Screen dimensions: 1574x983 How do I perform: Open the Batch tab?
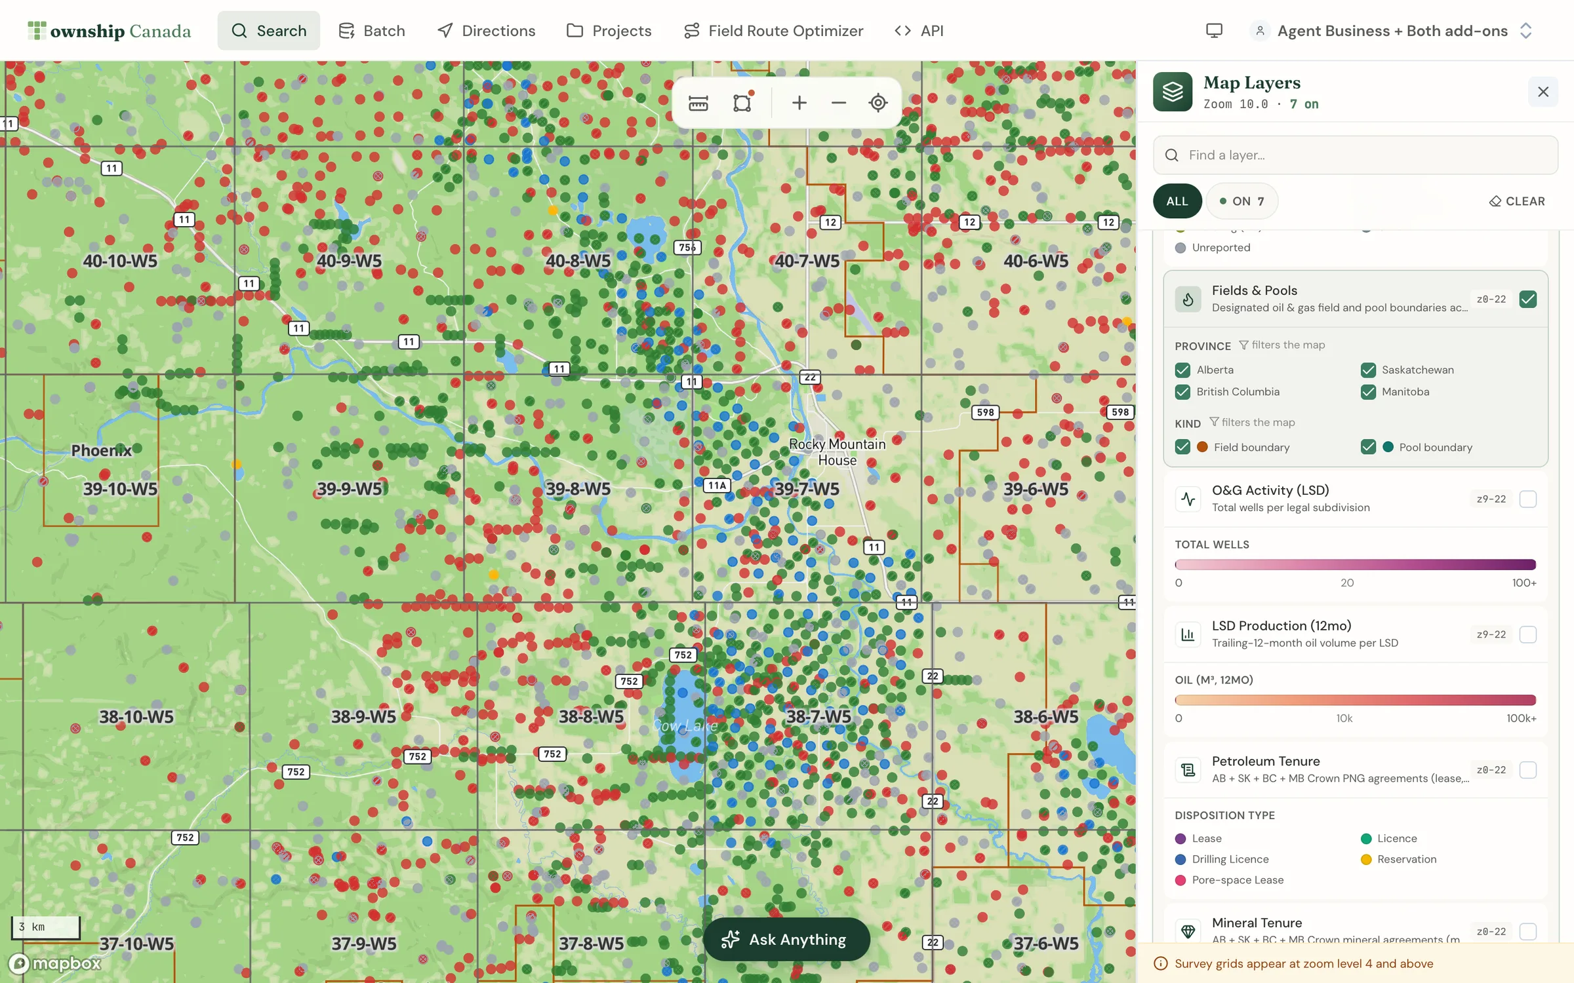coord(371,31)
